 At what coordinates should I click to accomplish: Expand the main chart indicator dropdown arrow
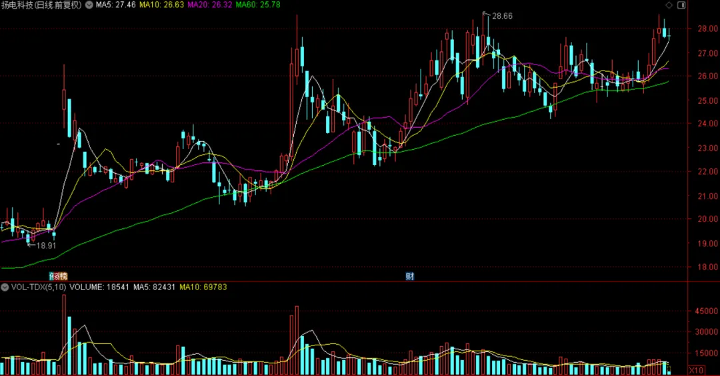point(89,5)
